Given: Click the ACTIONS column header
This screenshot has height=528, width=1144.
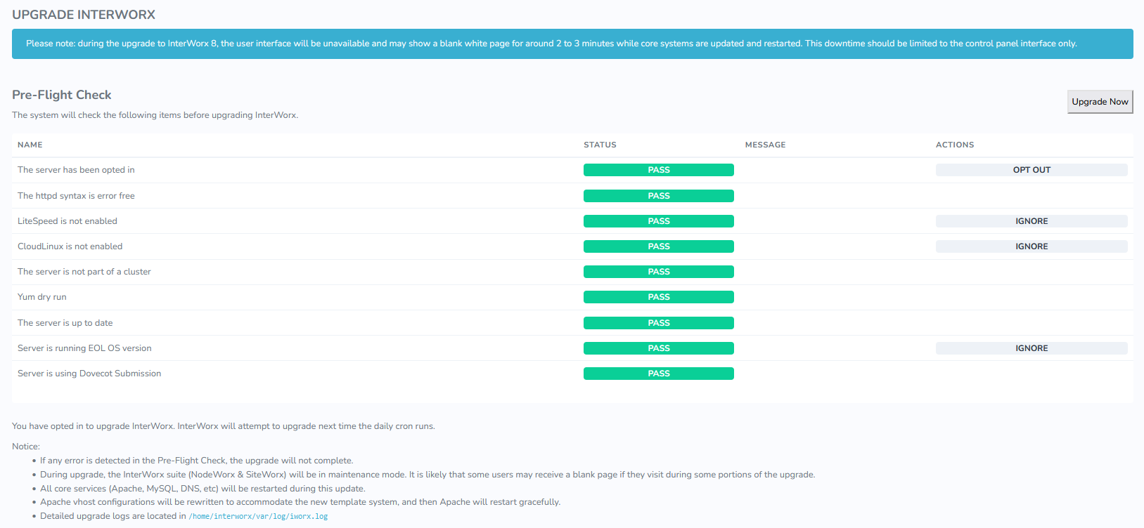Looking at the screenshot, I should [x=954, y=145].
